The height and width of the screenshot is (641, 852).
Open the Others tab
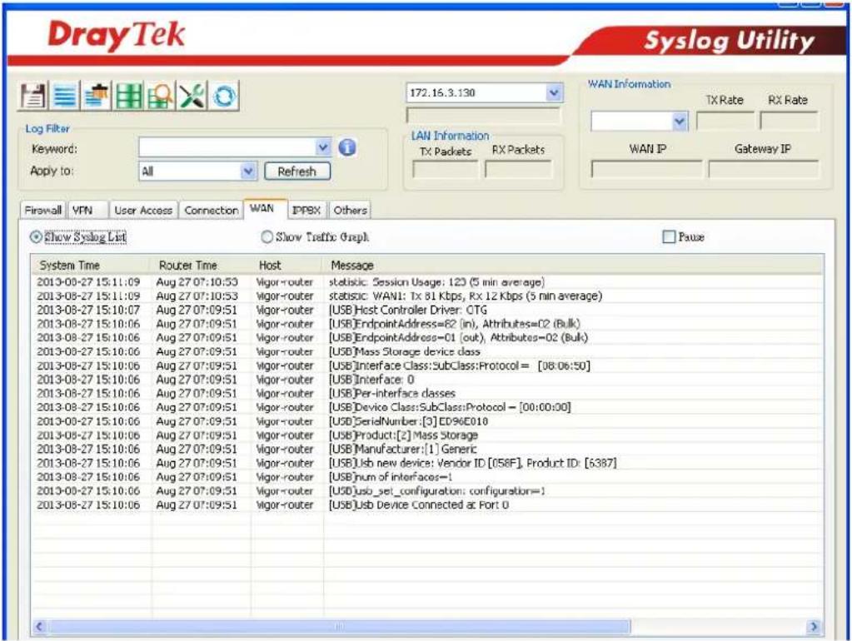pos(350,211)
